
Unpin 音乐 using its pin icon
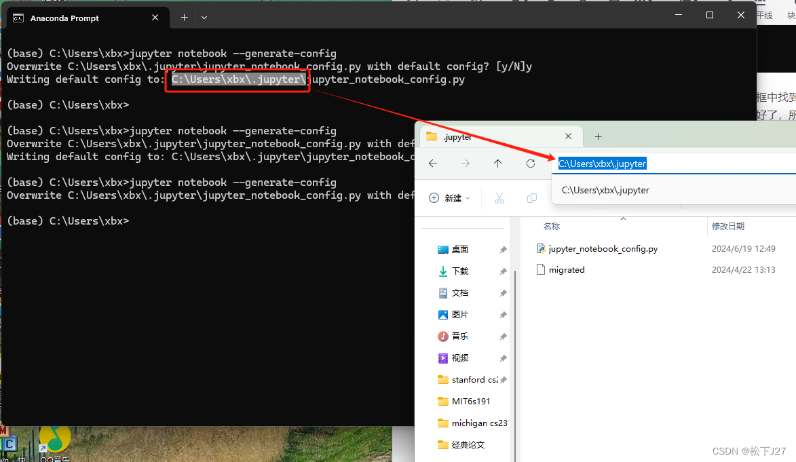pos(503,336)
